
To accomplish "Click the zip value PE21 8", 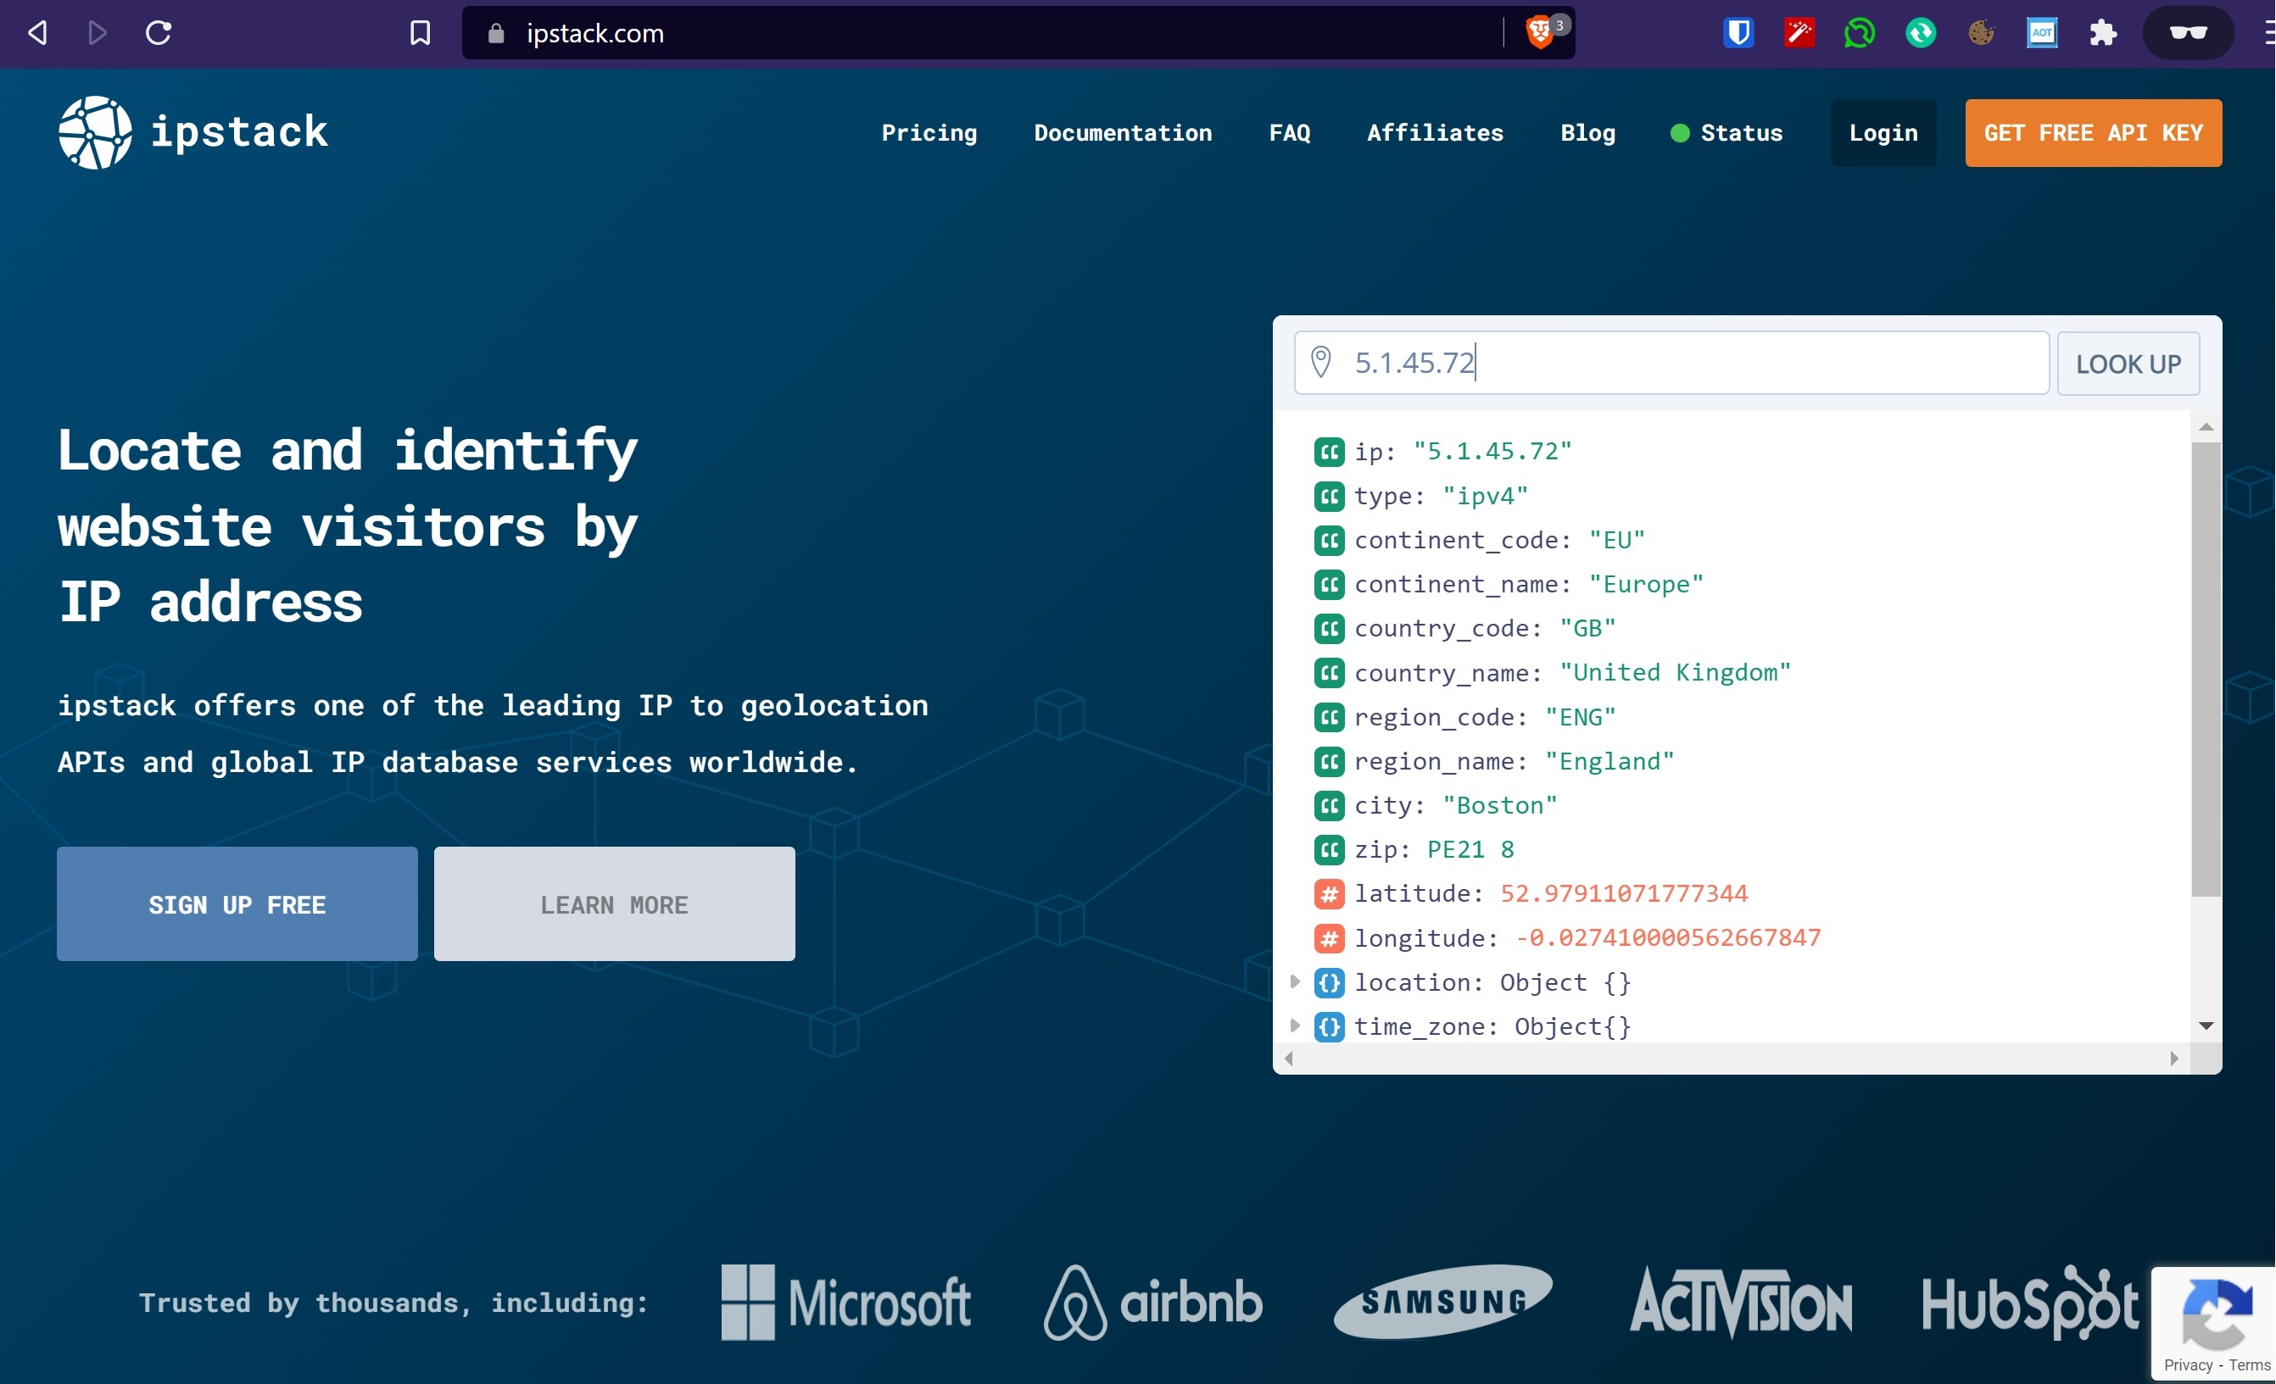I will pyautogui.click(x=1470, y=849).
